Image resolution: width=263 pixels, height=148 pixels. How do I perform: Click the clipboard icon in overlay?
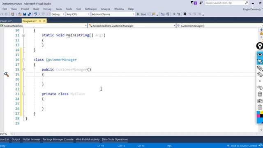[260, 107]
